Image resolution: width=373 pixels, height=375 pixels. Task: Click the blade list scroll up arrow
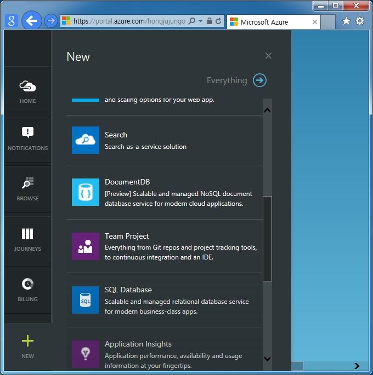pyautogui.click(x=267, y=110)
